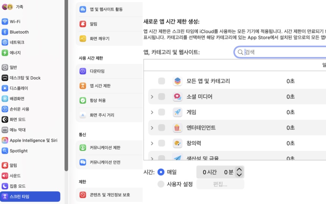The width and height of the screenshot is (326, 204).
Task: Expand 엔터테인먼트 category
Action: [152, 128]
